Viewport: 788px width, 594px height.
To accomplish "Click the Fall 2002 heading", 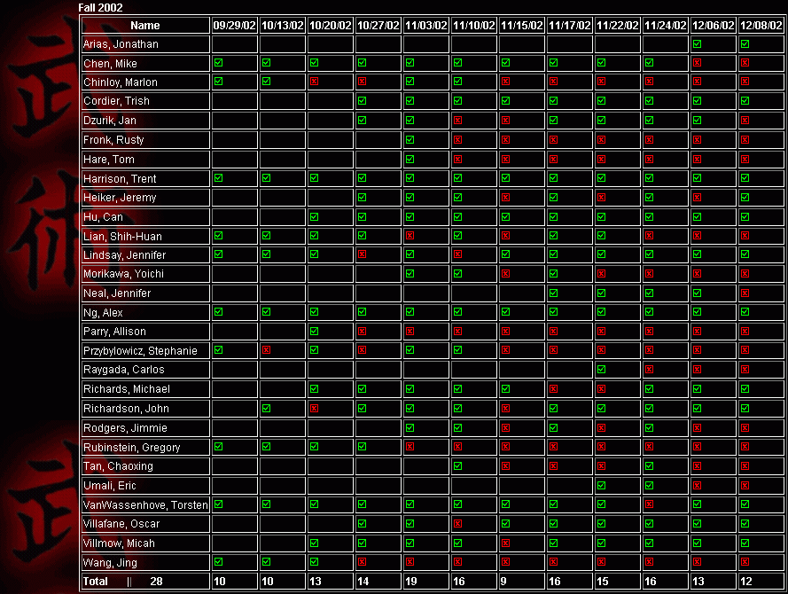I will click(x=100, y=7).
